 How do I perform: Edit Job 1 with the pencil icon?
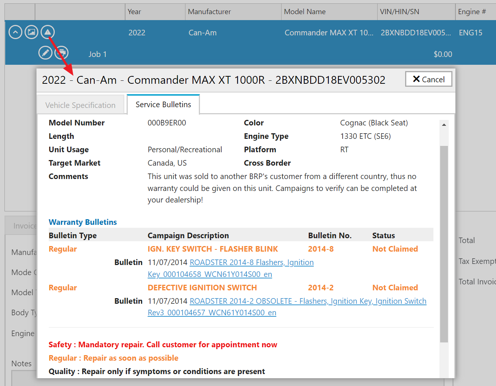point(45,53)
